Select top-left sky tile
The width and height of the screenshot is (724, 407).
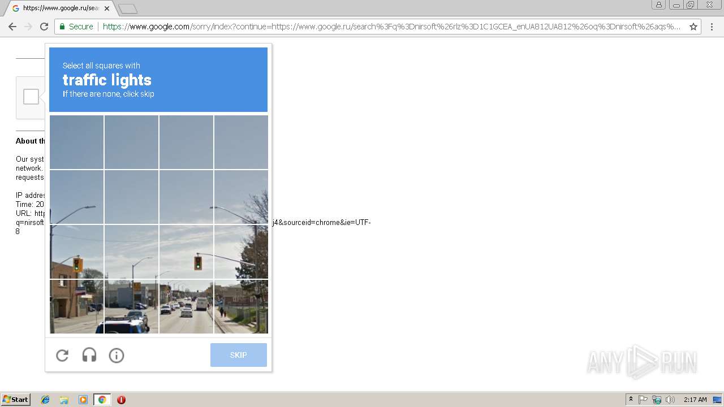point(76,142)
